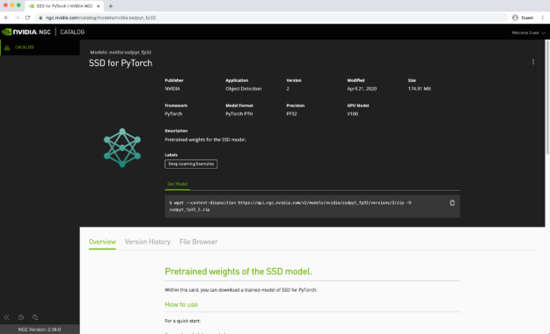This screenshot has width=550, height=334.
Task: Click the Models: nvidia:ssdpyt_fp32 breadcrumb
Action: point(121,52)
